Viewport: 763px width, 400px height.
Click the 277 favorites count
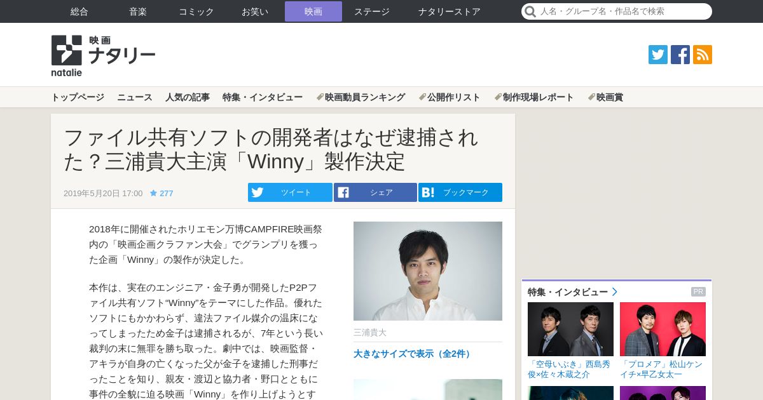[166, 193]
